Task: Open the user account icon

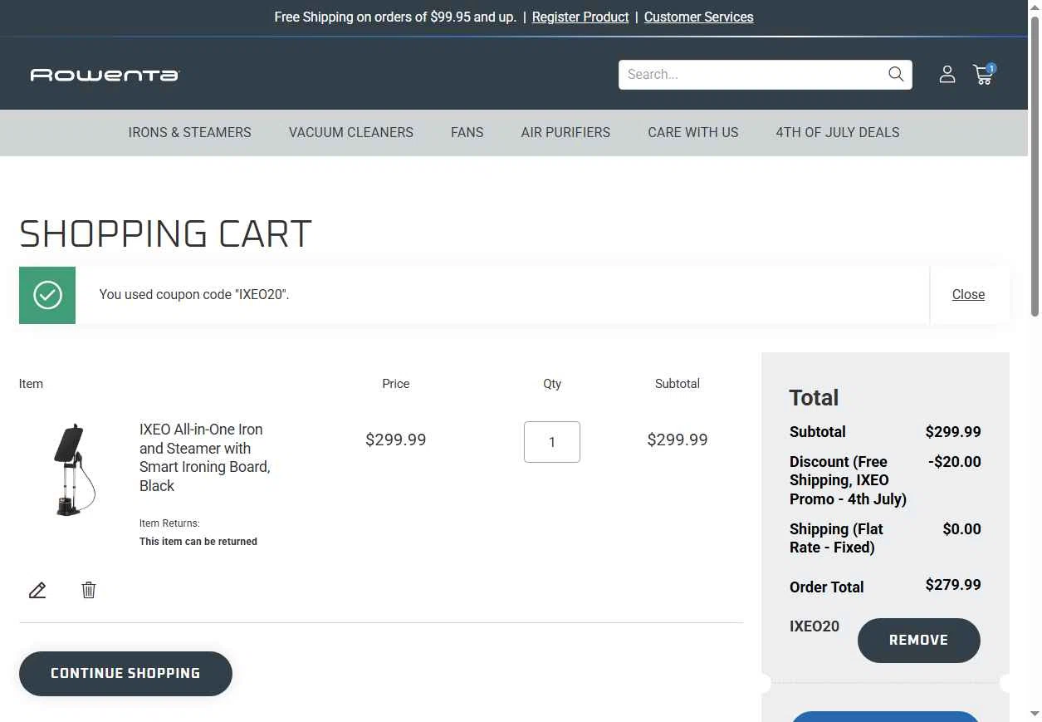Action: 947,74
